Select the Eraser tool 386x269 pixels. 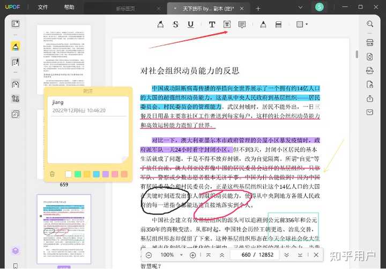278,24
